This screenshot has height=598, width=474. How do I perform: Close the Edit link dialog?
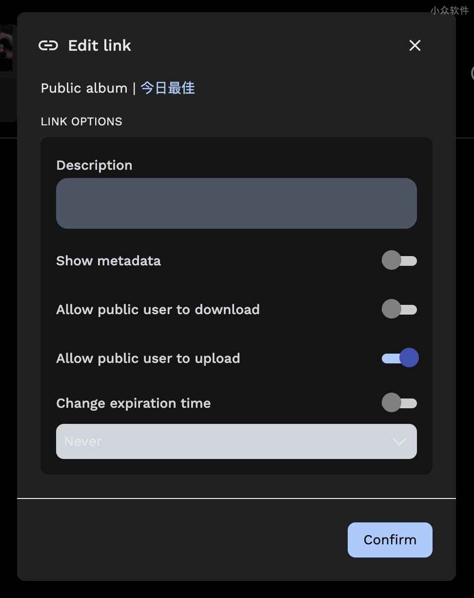point(415,45)
